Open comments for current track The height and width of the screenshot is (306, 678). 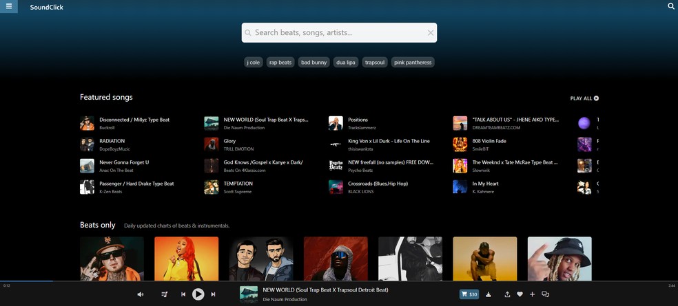coord(545,294)
